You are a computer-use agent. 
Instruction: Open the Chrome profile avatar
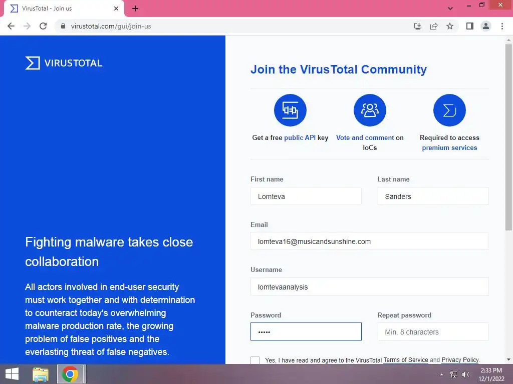pyautogui.click(x=486, y=26)
